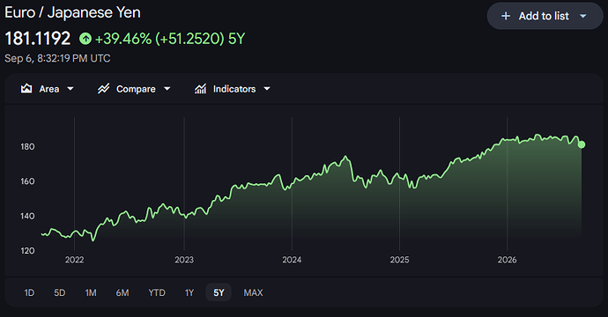Viewport: 608px width, 317px height.
Task: Expand the Compare dropdown arrow
Action: (167, 89)
